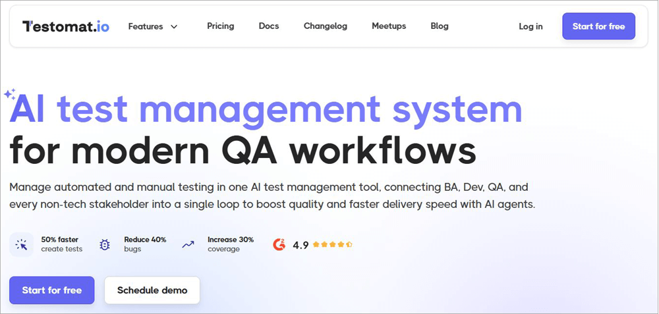Open the Docs link in navigation
The height and width of the screenshot is (314, 659).
pyautogui.click(x=269, y=26)
